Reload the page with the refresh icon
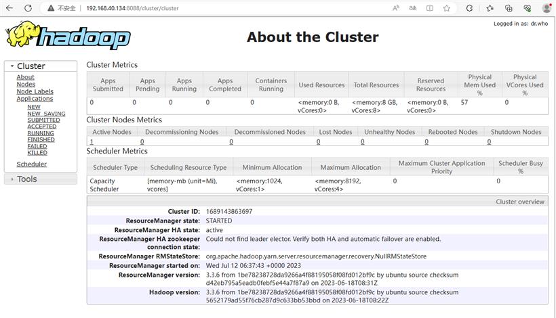The width and height of the screenshot is (556, 318). [28, 8]
